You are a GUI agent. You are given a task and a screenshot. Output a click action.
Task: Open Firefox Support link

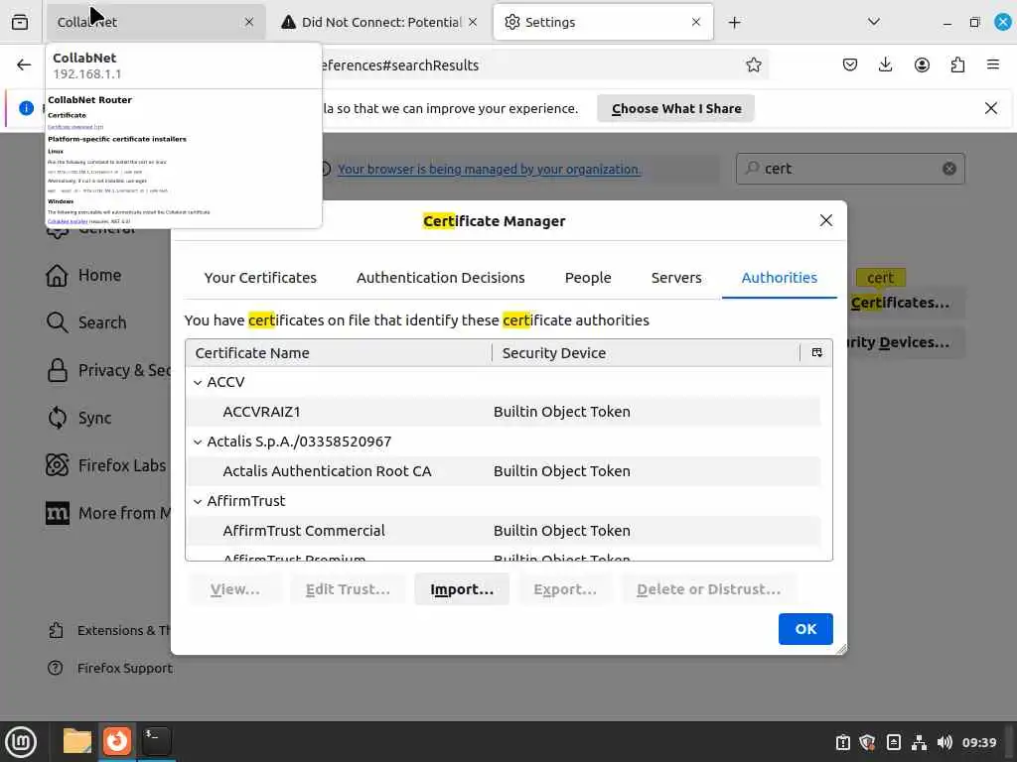pos(110,668)
